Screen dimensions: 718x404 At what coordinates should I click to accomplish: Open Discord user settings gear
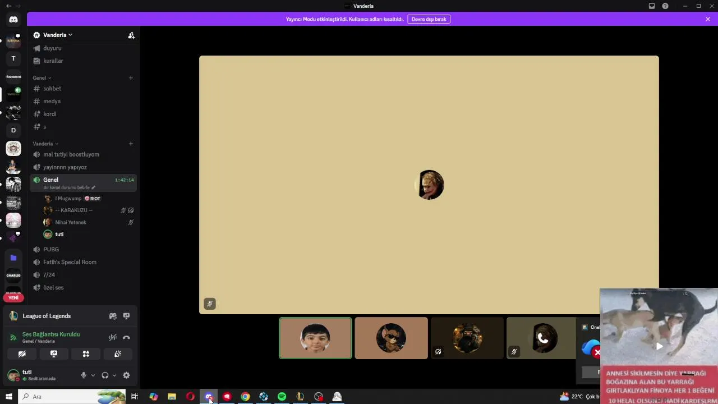(126, 375)
